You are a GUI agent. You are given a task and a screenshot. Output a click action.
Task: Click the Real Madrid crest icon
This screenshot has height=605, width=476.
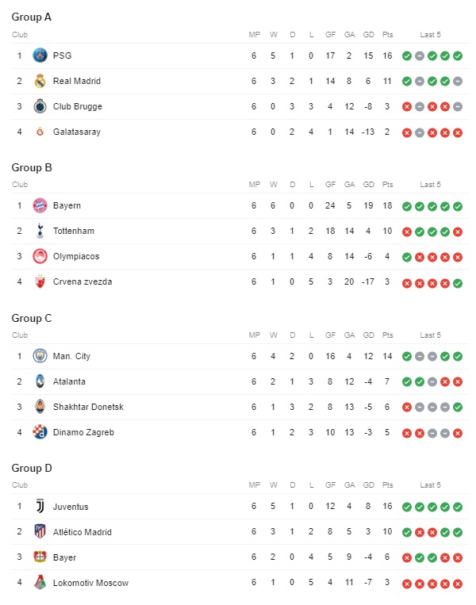tap(40, 81)
